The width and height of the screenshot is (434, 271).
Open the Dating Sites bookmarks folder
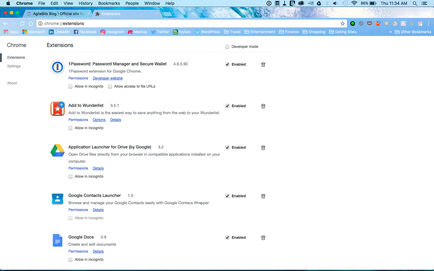343,32
